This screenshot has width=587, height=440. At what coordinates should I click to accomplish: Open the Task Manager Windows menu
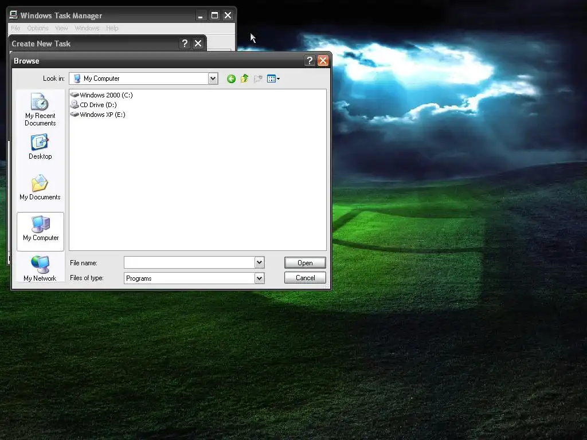(x=87, y=28)
